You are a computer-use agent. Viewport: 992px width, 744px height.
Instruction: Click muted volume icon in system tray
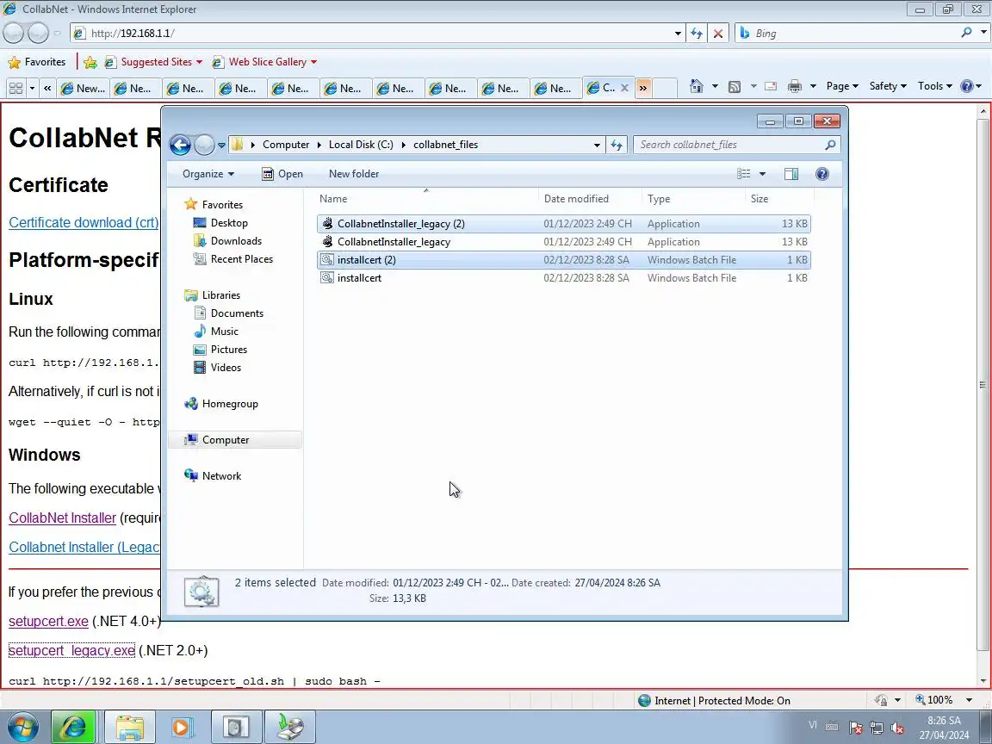coord(896,728)
